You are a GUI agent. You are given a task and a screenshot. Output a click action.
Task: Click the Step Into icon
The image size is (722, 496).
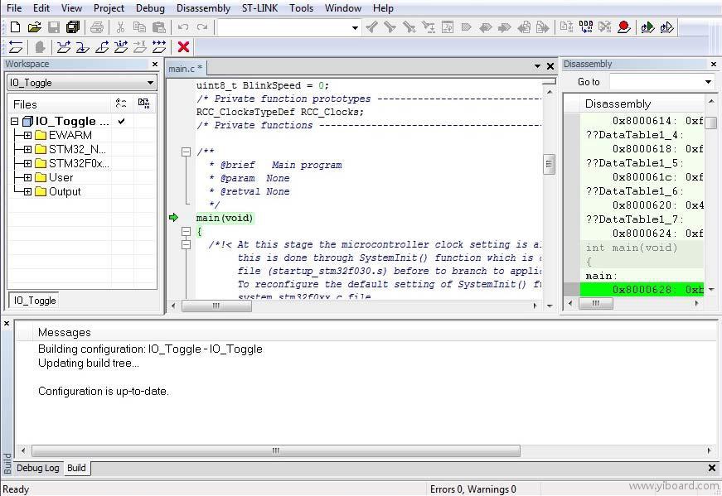[x=83, y=47]
